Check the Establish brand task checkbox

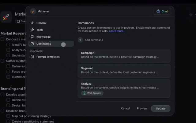(x=2, y=111)
